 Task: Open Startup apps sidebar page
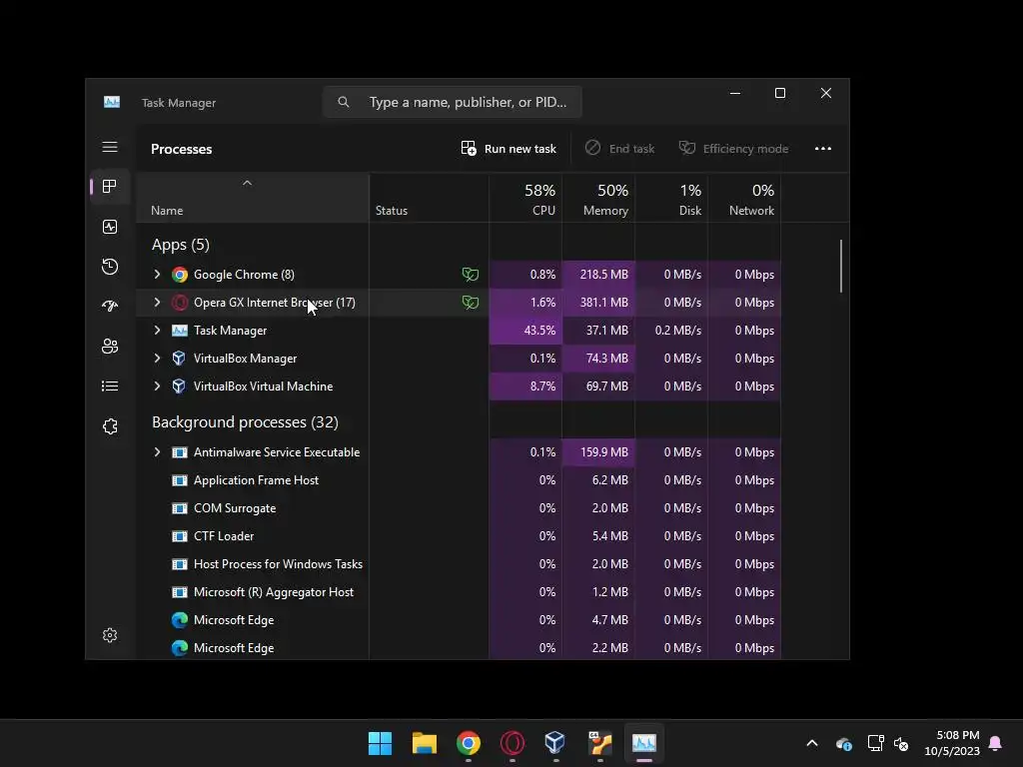click(x=110, y=306)
